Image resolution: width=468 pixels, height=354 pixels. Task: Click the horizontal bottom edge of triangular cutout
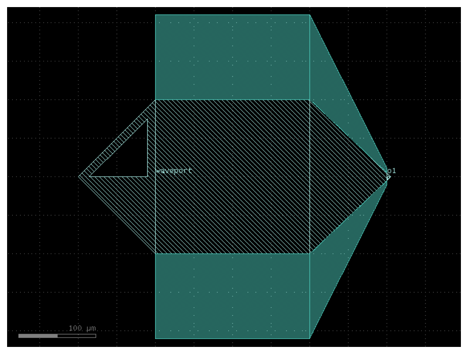[118, 177]
